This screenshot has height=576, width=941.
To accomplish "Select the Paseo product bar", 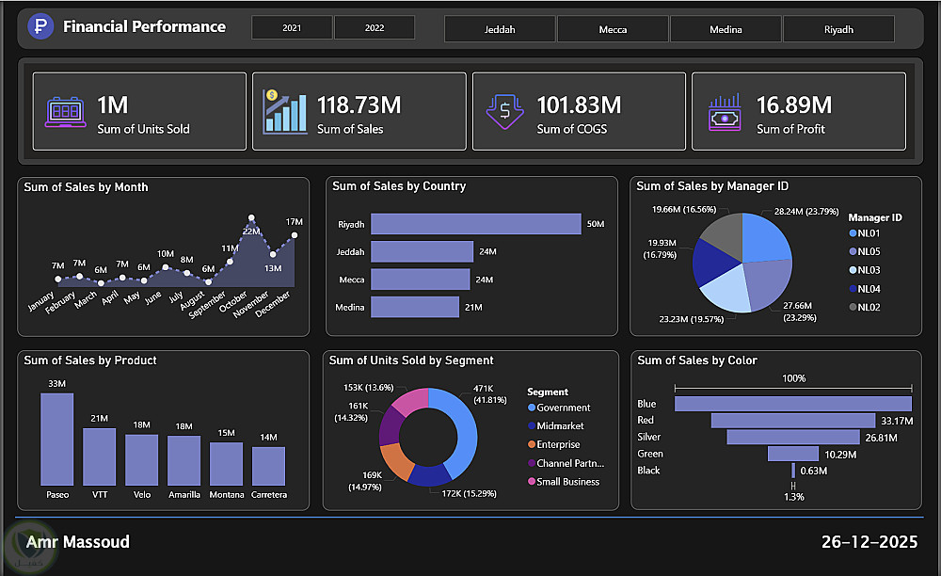I will pyautogui.click(x=57, y=440).
